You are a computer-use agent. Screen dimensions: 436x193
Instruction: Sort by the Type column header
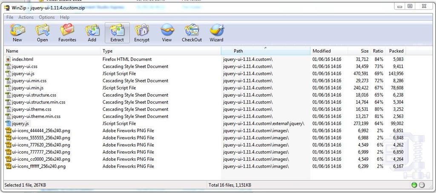[161, 51]
